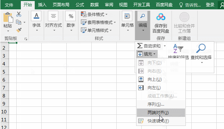This screenshot has height=129, width=224.
Task: Switch to the 数据 tab
Action: tap(94, 5)
